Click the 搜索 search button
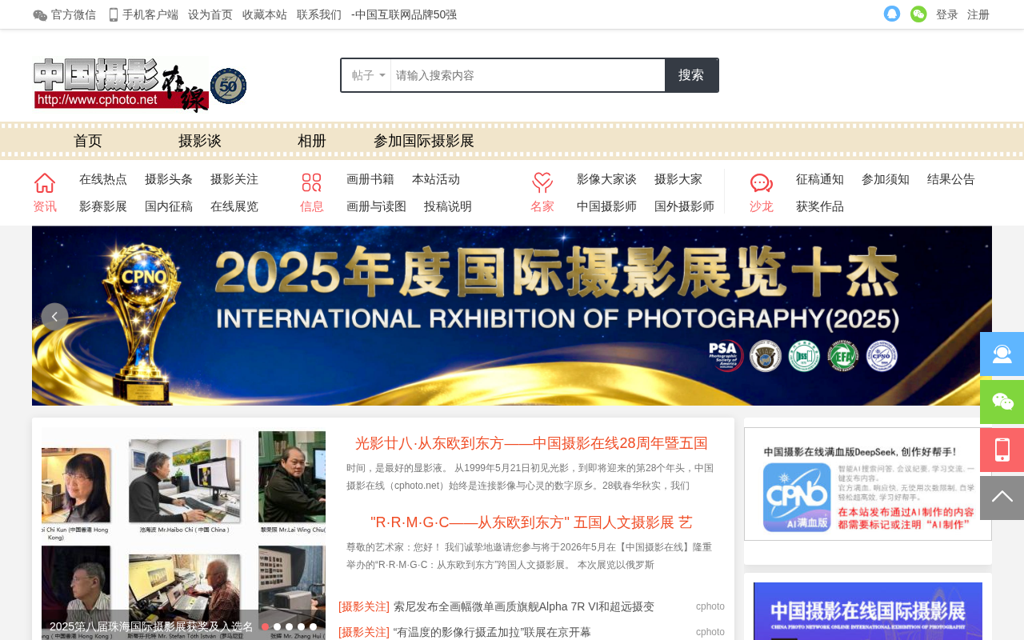 [691, 75]
